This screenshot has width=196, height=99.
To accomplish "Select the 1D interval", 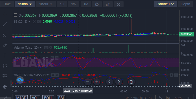I will [62, 4].
